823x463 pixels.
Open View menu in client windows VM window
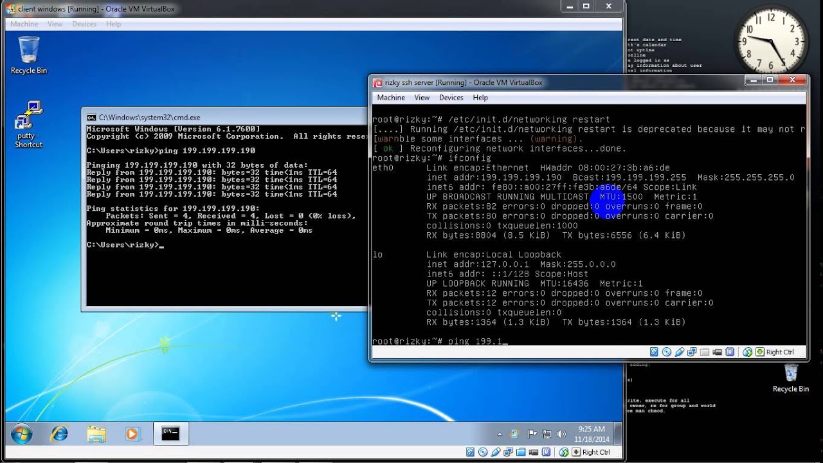[x=55, y=24]
